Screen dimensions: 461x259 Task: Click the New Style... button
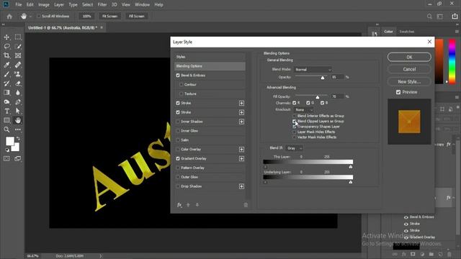click(409, 81)
